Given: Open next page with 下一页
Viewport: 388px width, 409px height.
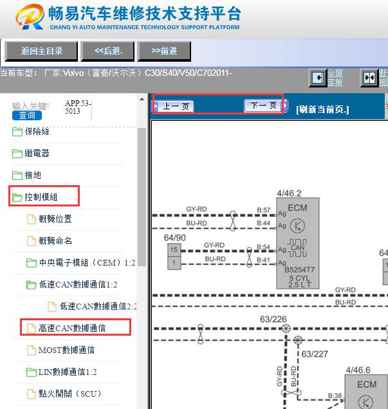Looking at the screenshot, I should click(x=265, y=105).
